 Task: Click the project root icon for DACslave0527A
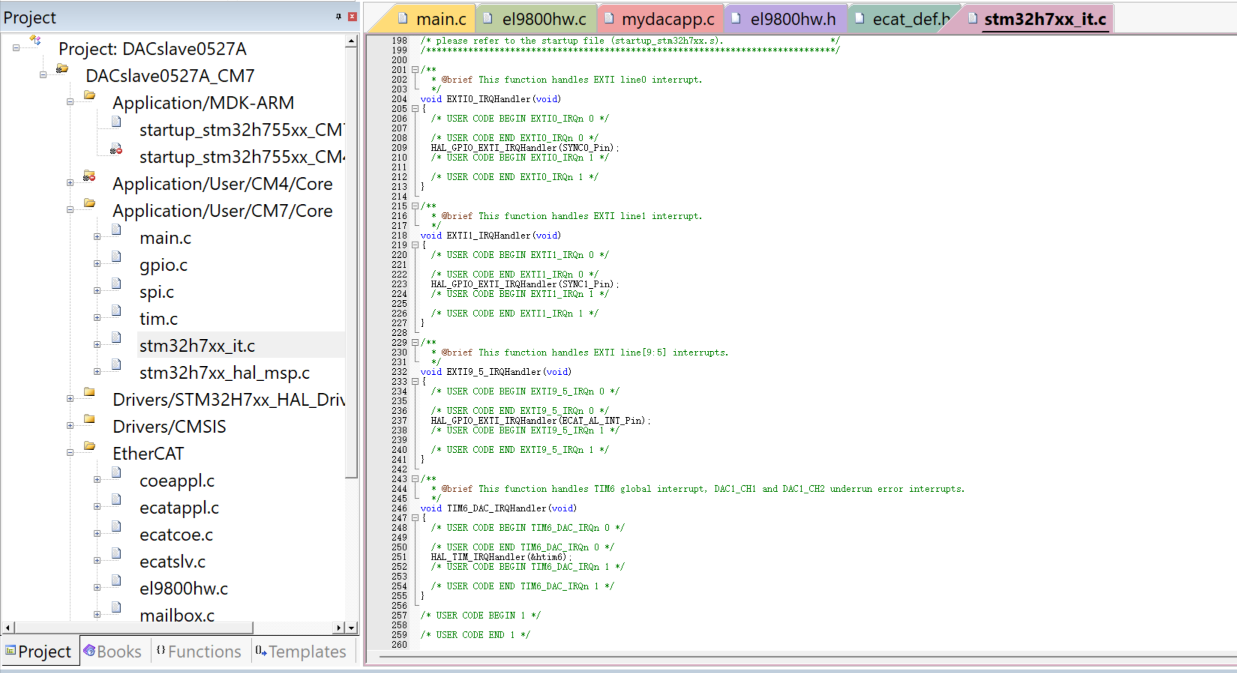35,40
